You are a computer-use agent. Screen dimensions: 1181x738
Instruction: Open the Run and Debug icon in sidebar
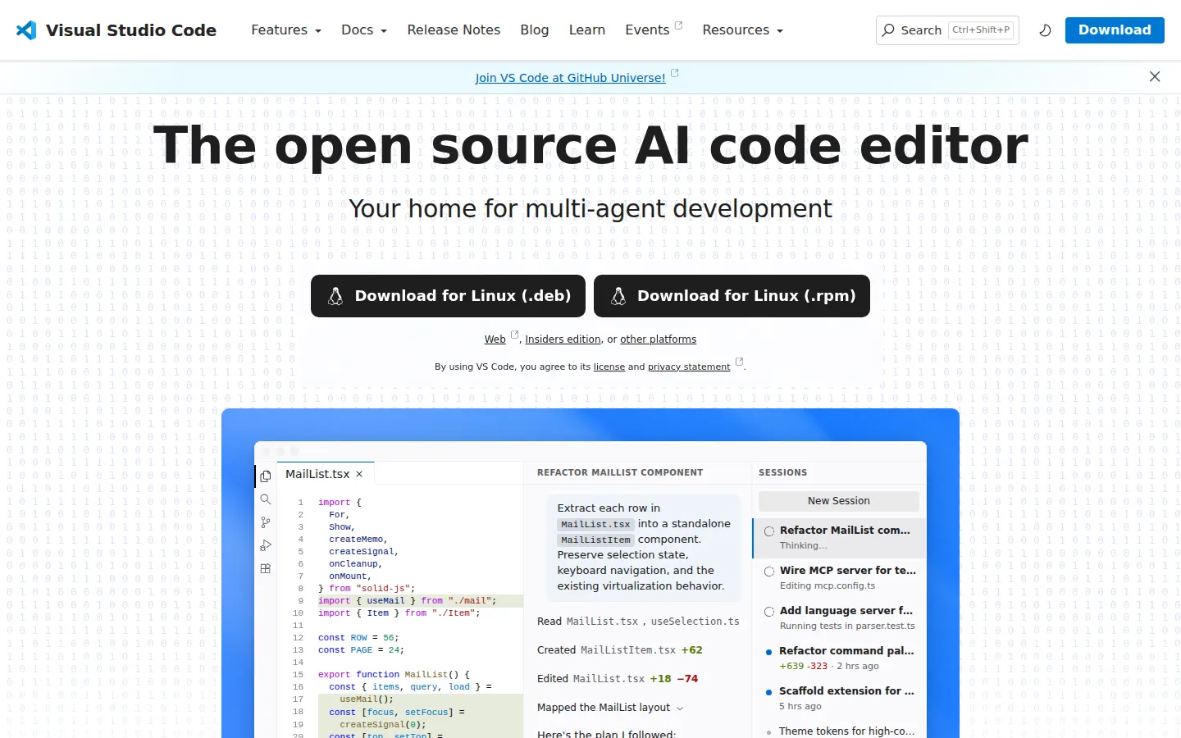pos(266,545)
